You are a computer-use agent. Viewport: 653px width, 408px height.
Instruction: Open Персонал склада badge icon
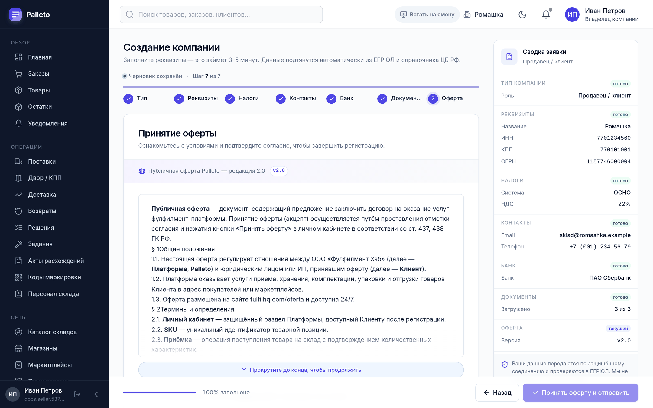click(x=19, y=294)
